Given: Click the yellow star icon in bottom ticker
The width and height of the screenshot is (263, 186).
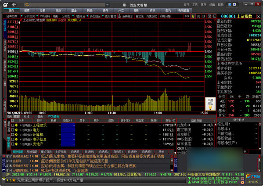Looking at the screenshot, I should (14, 180).
